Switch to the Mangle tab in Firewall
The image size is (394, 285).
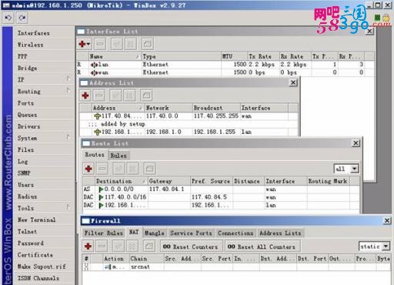click(x=155, y=233)
